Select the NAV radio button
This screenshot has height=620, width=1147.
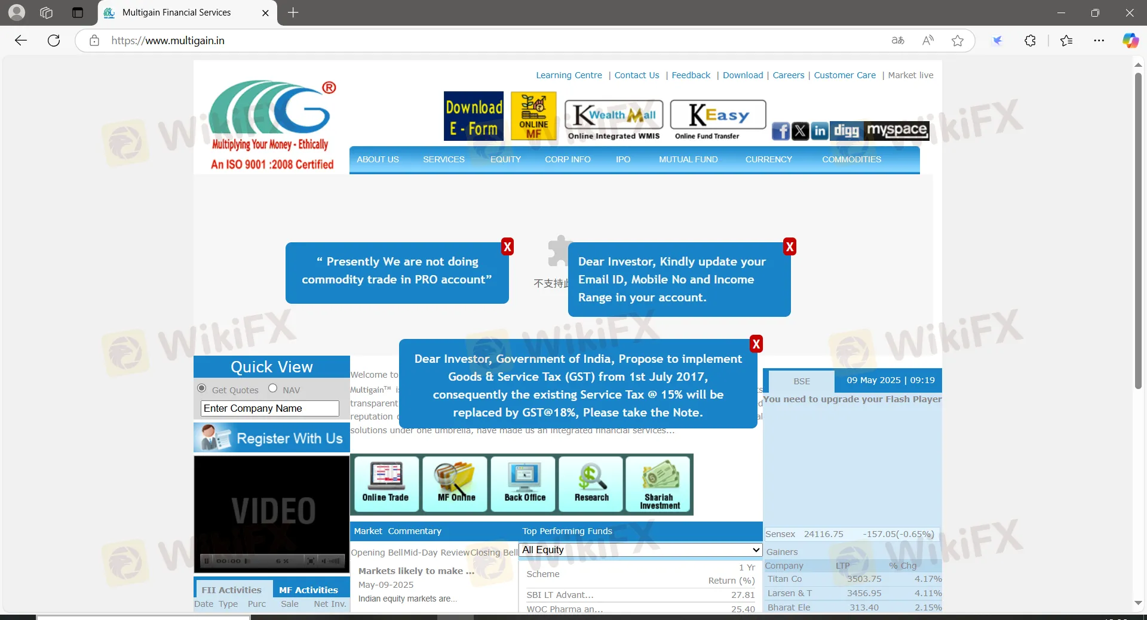click(273, 388)
